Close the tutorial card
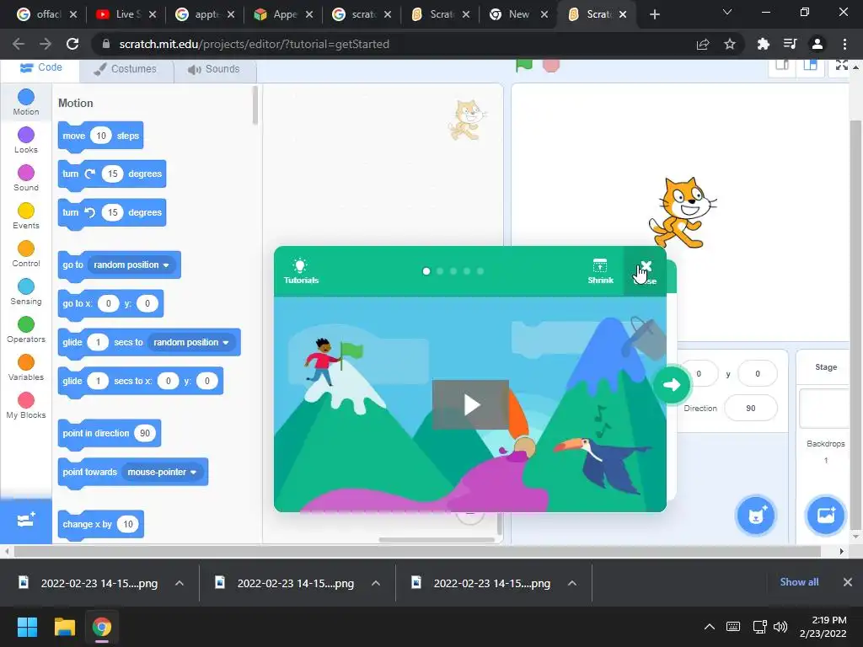Viewport: 863px width, 647px height. tap(645, 271)
